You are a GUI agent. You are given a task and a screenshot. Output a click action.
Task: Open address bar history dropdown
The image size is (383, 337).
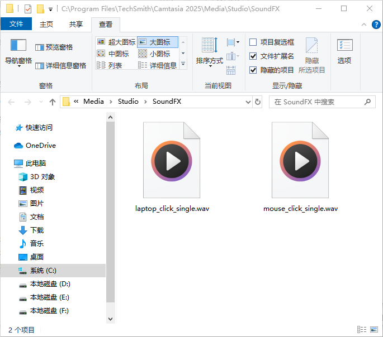[x=248, y=102]
